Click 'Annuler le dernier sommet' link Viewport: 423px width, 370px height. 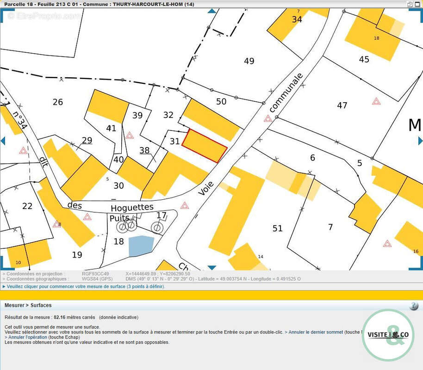click(316, 332)
